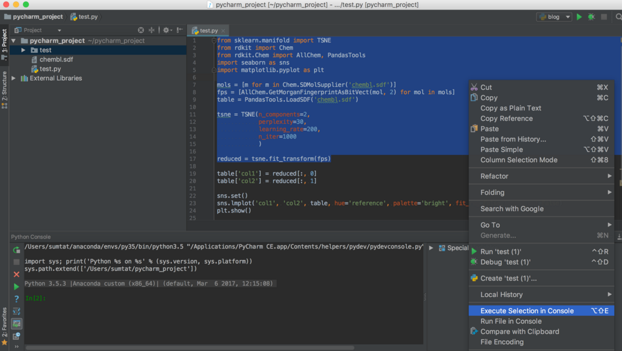Select Paste Simple menu entry

click(541, 149)
